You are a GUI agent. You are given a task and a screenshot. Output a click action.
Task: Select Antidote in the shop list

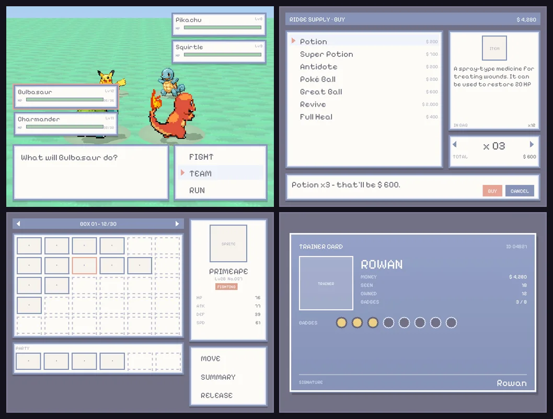[364, 66]
